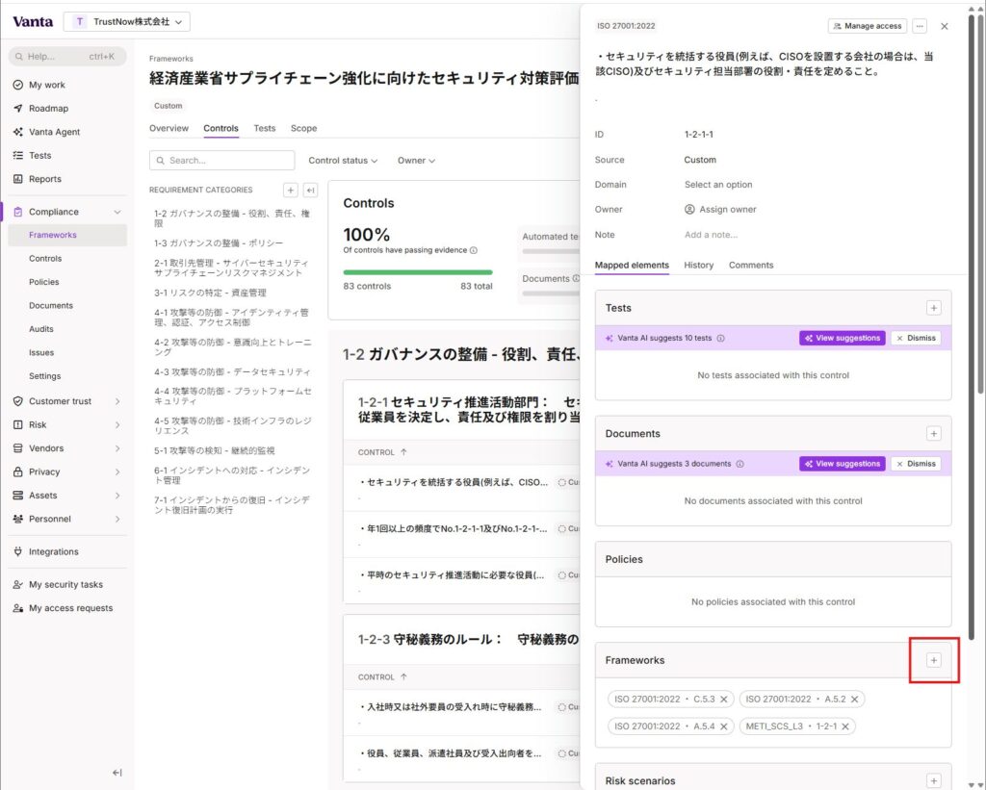Click the plus icon in Frameworks section
The height and width of the screenshot is (790, 986).
pyautogui.click(x=933, y=660)
